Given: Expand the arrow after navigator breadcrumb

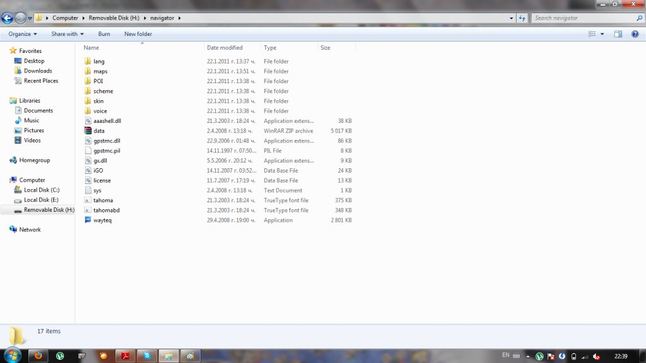Looking at the screenshot, I should click(179, 18).
